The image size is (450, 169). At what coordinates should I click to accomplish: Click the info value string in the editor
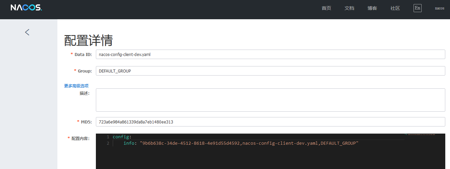click(249, 143)
